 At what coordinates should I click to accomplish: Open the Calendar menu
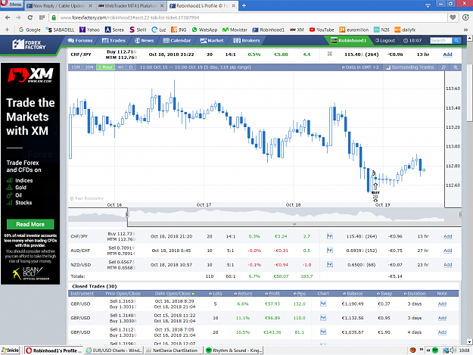177,40
